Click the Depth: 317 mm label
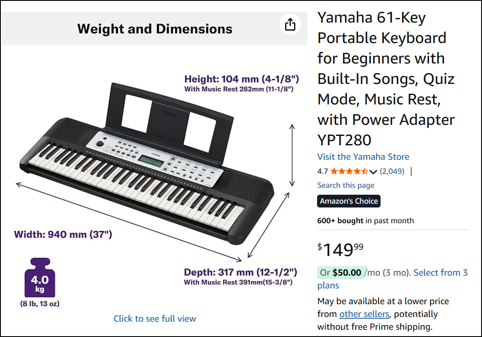Image resolution: width=482 pixels, height=337 pixels. tap(240, 272)
